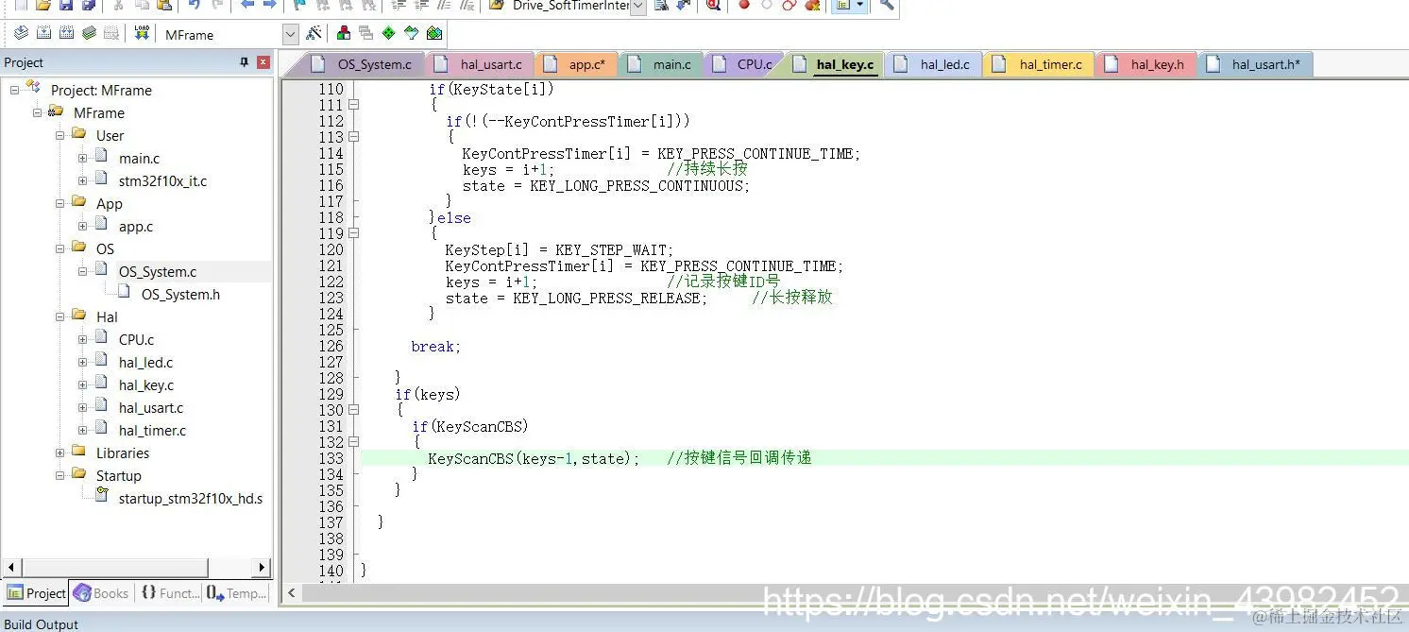Select stm32f10x_it.c in the project tree
Image resolution: width=1409 pixels, height=632 pixels.
(x=162, y=180)
